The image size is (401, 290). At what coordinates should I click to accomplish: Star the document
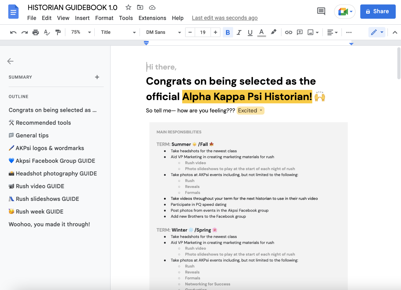129,7
